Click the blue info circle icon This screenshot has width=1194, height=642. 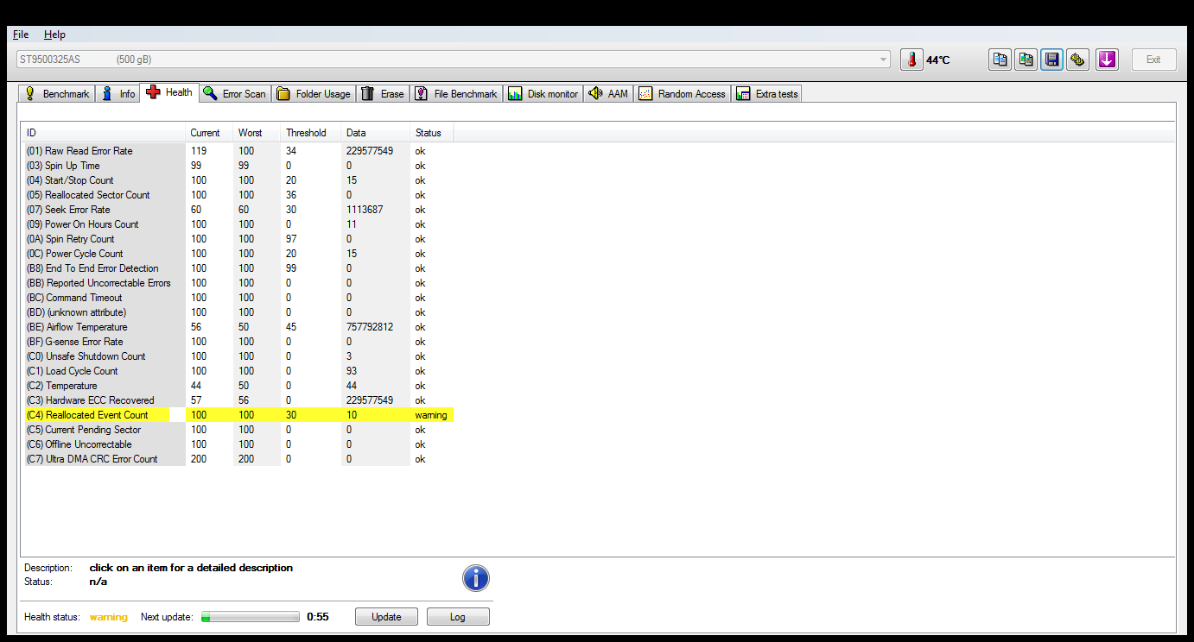click(x=476, y=578)
